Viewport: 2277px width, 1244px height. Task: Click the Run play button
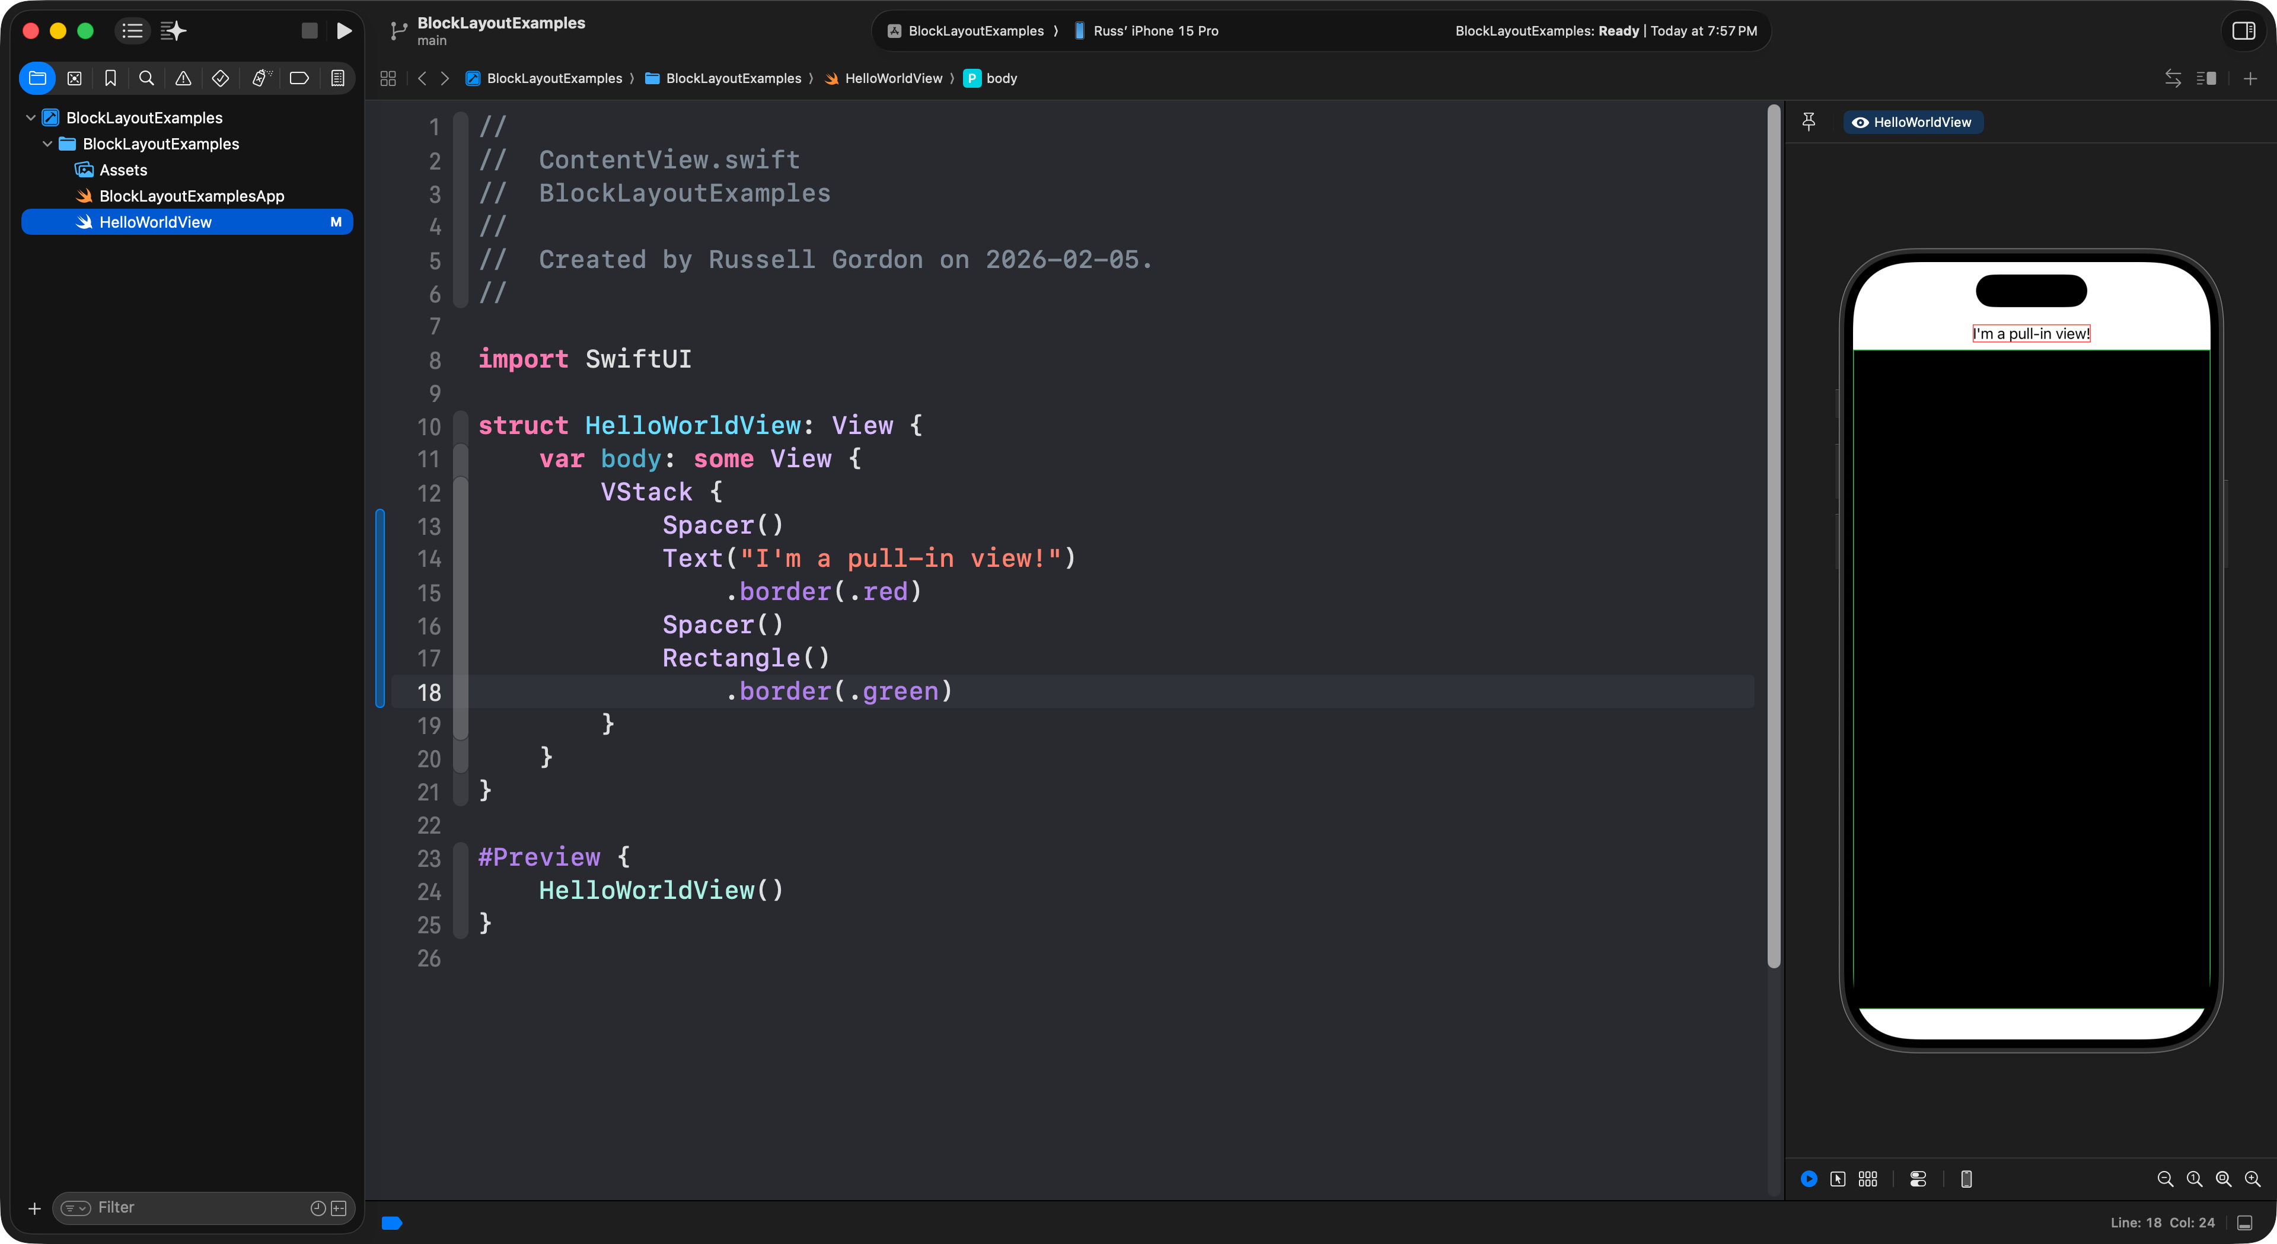(344, 31)
